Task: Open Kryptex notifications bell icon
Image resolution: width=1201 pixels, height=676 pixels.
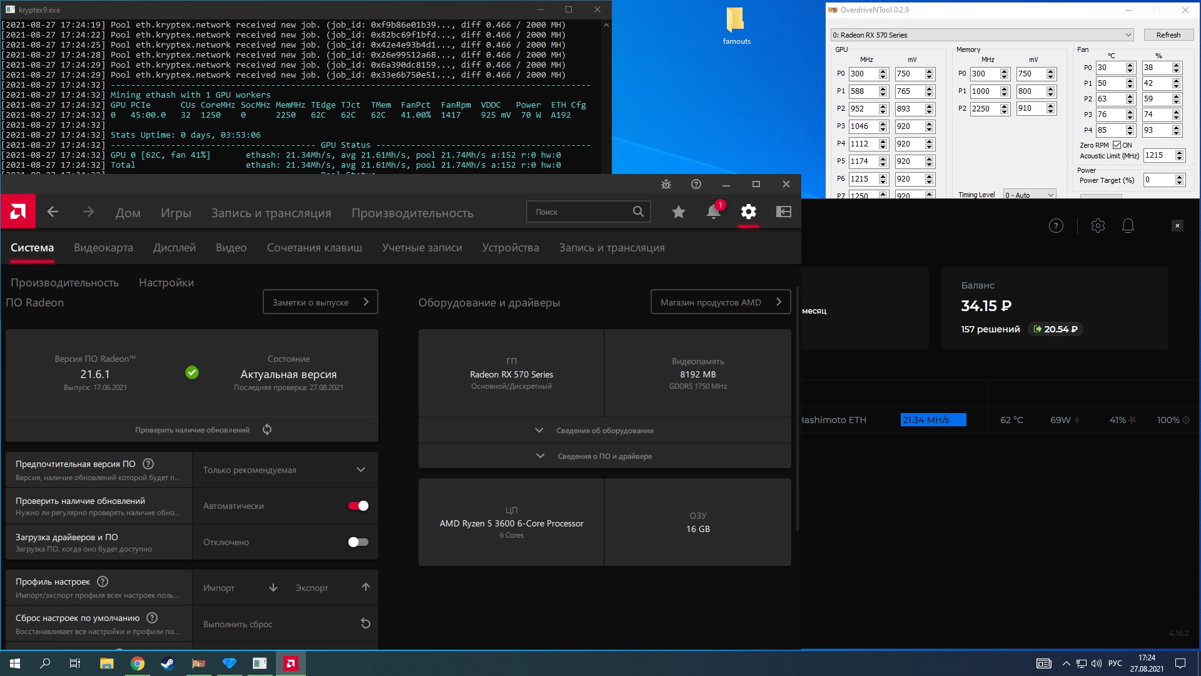Action: click(x=1128, y=226)
